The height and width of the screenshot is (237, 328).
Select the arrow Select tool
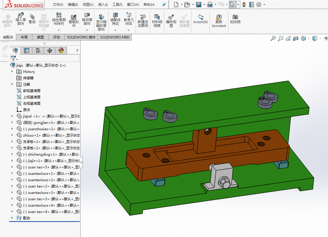point(232,4)
